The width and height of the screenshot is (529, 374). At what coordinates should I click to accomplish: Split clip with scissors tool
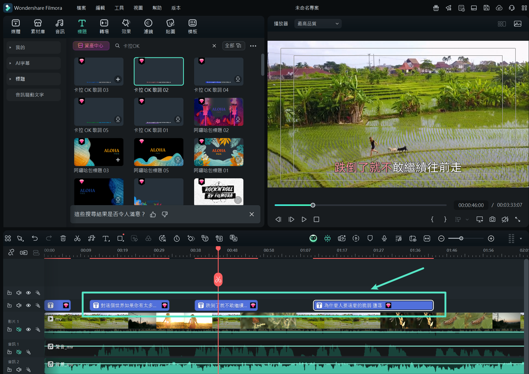click(x=77, y=239)
